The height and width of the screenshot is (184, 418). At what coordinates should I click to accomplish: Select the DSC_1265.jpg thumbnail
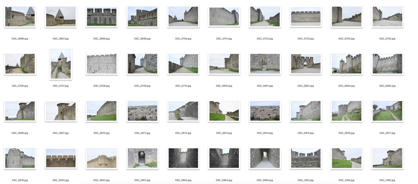click(387, 158)
